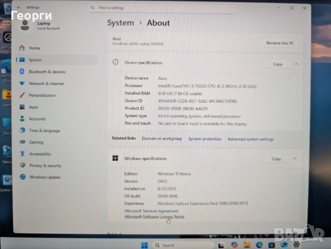
Task: Click the Accessibility figure icon
Action: point(22,154)
